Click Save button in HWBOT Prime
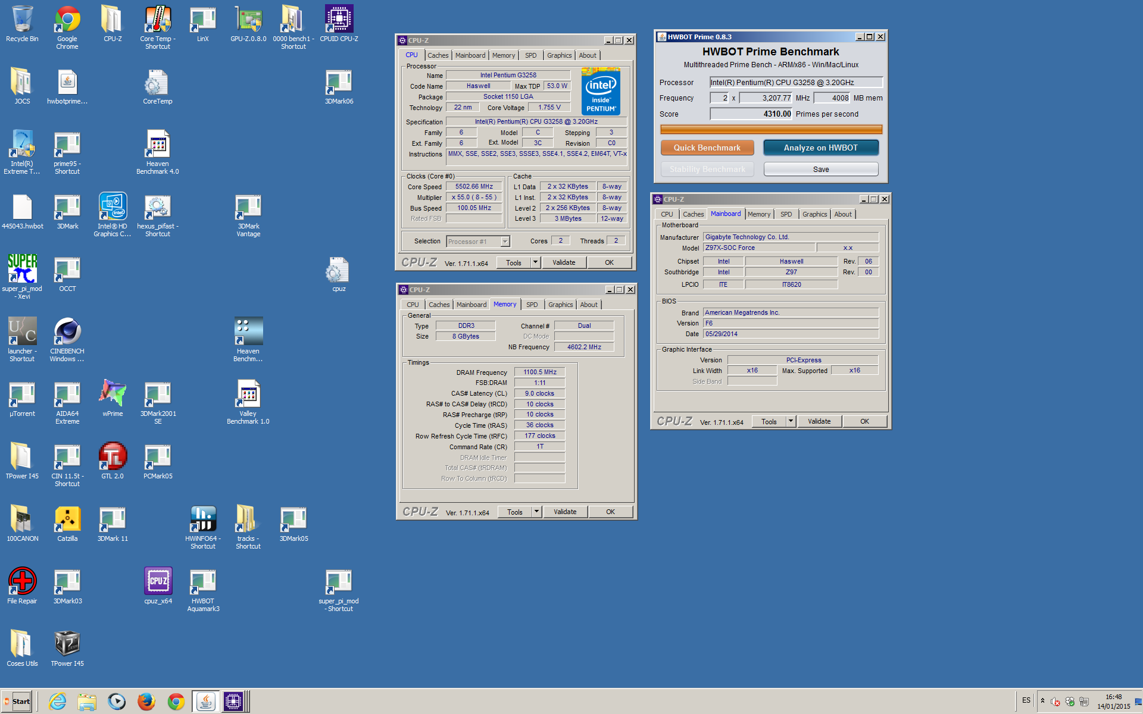 coord(820,170)
